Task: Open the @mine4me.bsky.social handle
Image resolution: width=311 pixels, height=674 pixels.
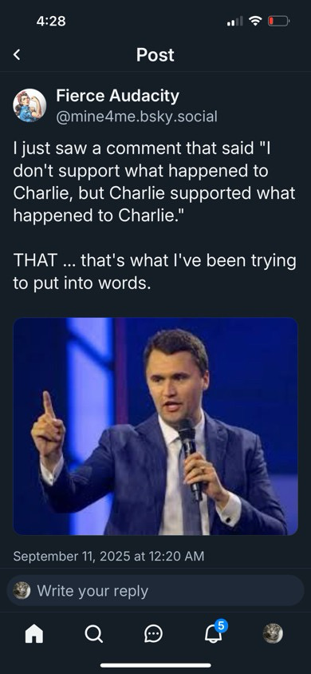Action: (x=137, y=116)
